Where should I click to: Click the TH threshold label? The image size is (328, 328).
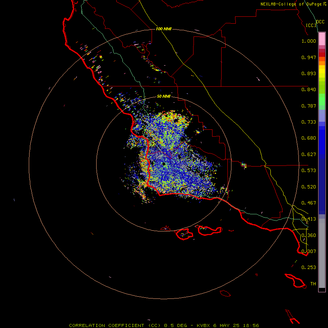pyautogui.click(x=313, y=284)
